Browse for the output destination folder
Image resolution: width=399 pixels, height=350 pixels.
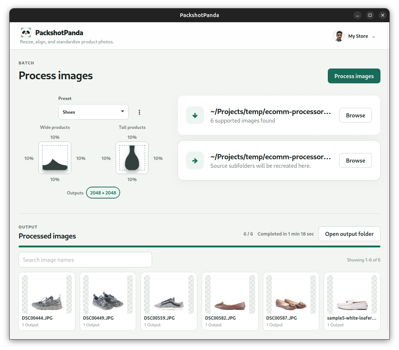pos(356,161)
